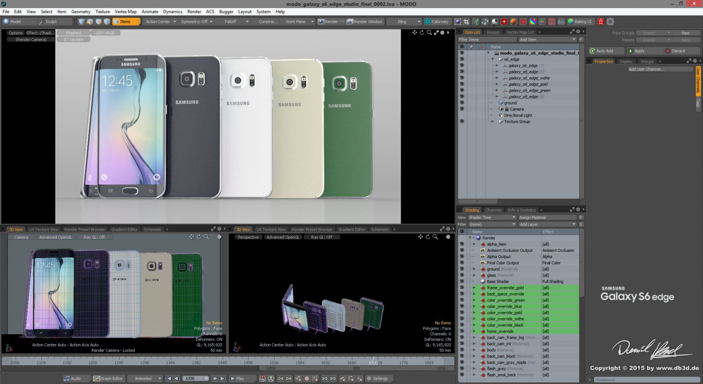The width and height of the screenshot is (703, 384).
Task: Open the Falloff dropdown
Action: 232,22
